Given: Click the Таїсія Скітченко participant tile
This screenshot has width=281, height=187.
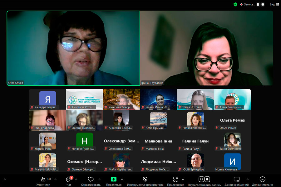Looking at the screenshot, I should pyautogui.click(x=232, y=141).
